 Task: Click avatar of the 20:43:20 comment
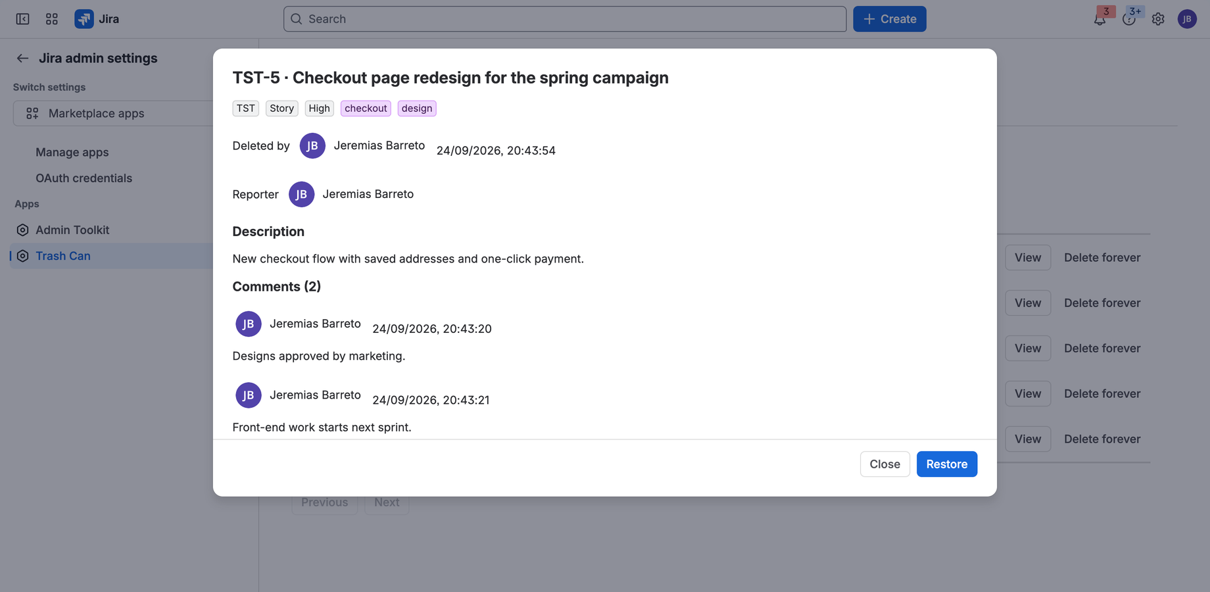pyautogui.click(x=249, y=324)
